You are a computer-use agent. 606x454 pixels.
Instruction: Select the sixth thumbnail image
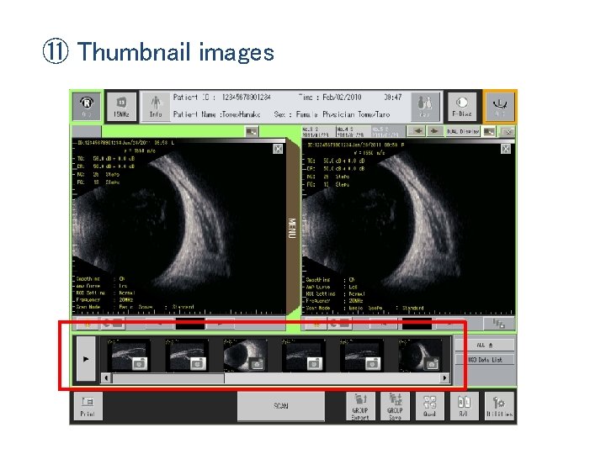419,356
